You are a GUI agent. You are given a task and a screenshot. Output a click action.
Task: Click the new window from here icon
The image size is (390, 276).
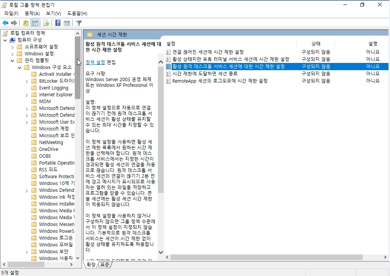pyautogui.click(x=67, y=23)
